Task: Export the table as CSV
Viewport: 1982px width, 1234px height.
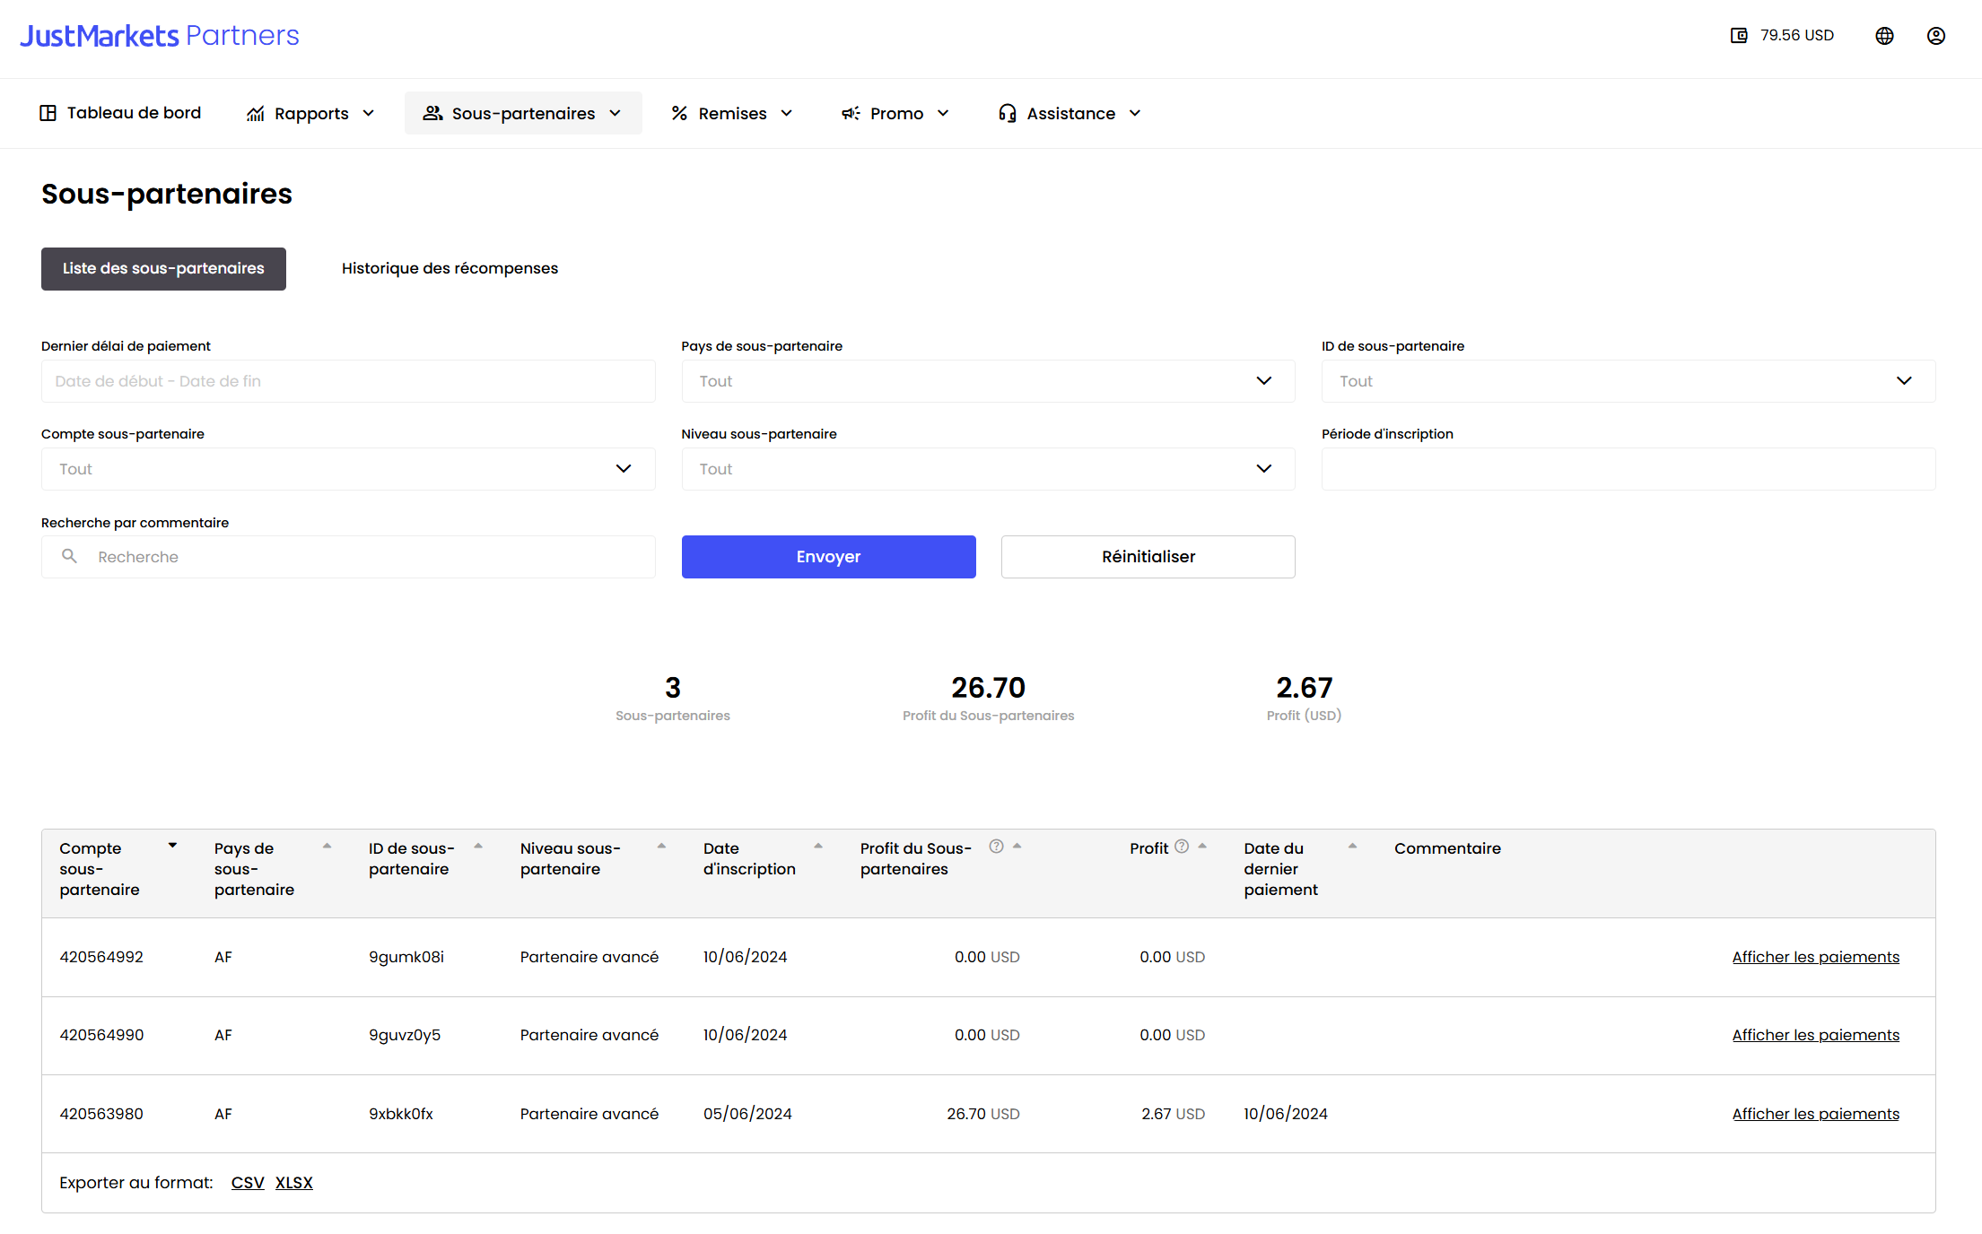Action: [248, 1183]
